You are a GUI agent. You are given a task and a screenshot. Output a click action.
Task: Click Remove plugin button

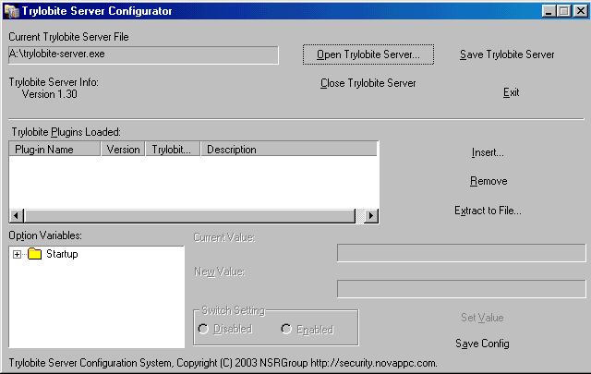488,181
